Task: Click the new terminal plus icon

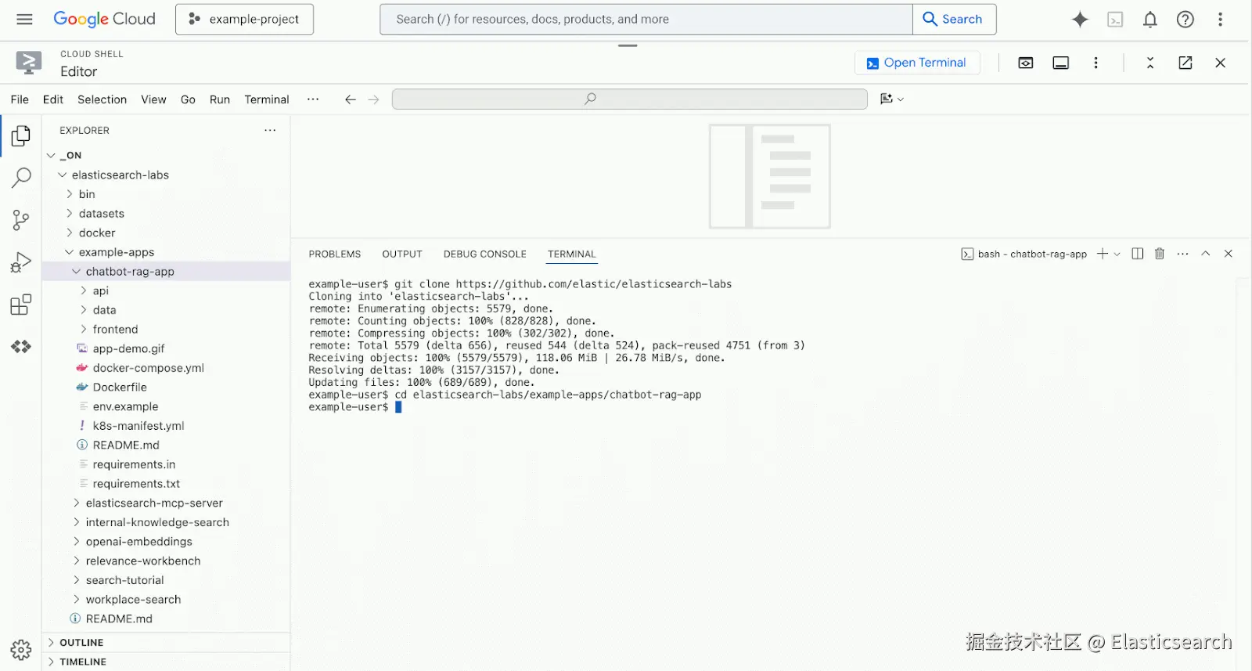Action: (x=1102, y=254)
